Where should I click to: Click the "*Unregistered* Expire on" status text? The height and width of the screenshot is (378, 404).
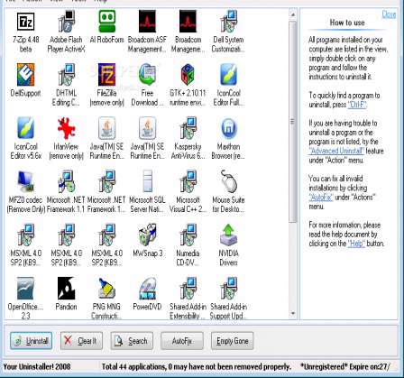(x=345, y=366)
